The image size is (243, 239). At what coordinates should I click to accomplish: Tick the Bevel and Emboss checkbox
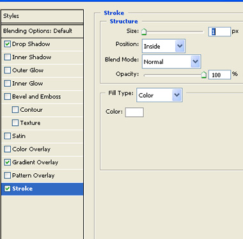tap(8, 96)
